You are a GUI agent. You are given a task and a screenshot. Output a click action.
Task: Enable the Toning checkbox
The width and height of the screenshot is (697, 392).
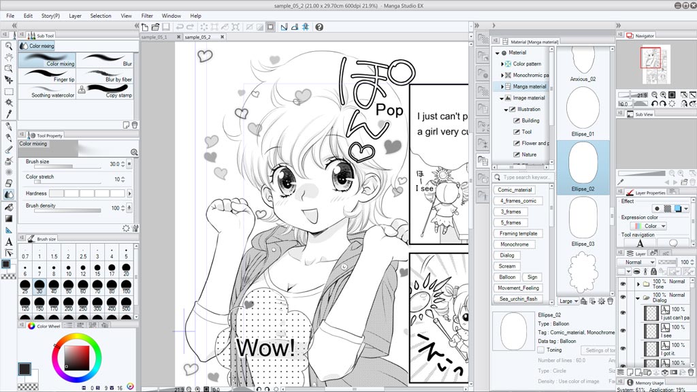tap(541, 350)
